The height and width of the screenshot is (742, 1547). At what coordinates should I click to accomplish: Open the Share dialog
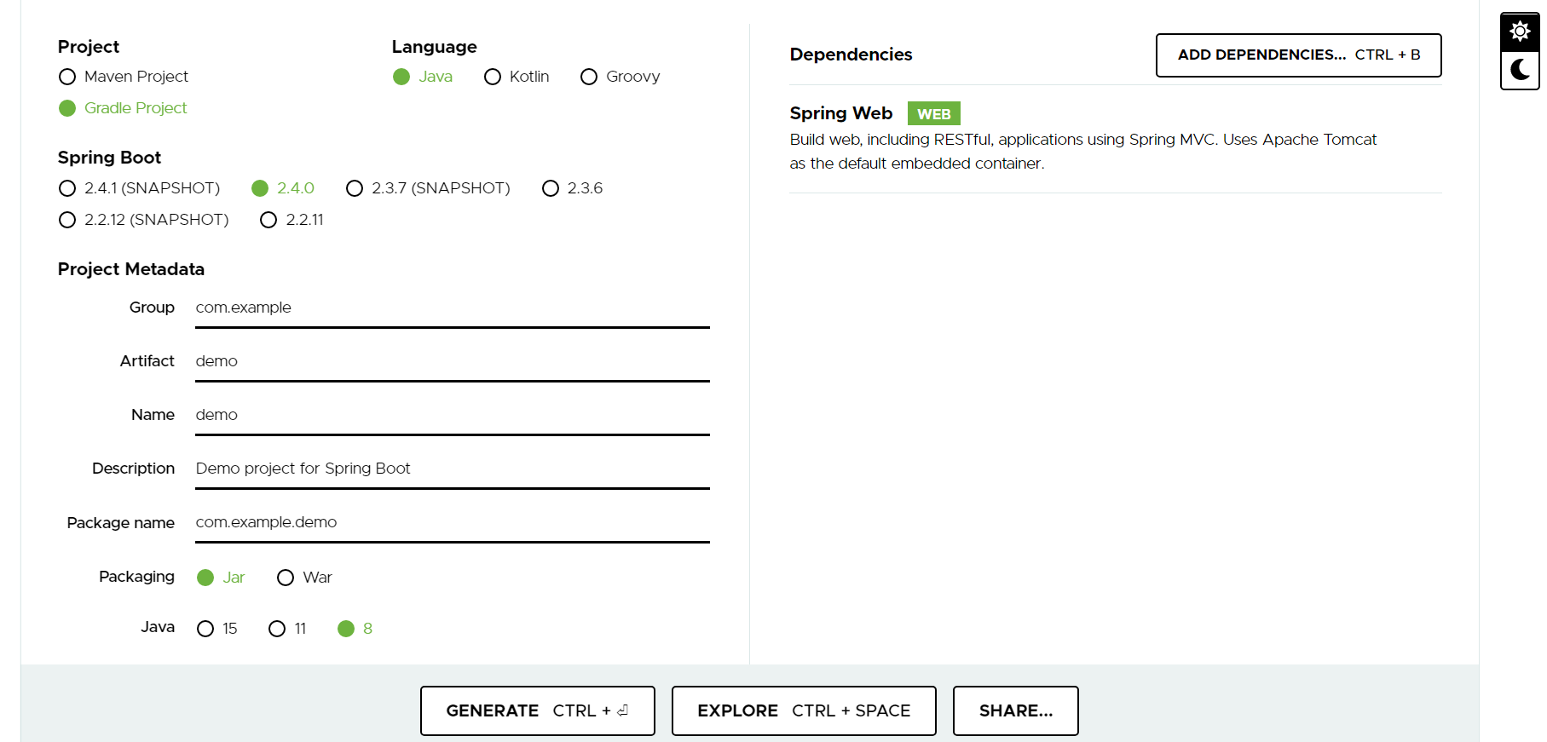[1015, 710]
